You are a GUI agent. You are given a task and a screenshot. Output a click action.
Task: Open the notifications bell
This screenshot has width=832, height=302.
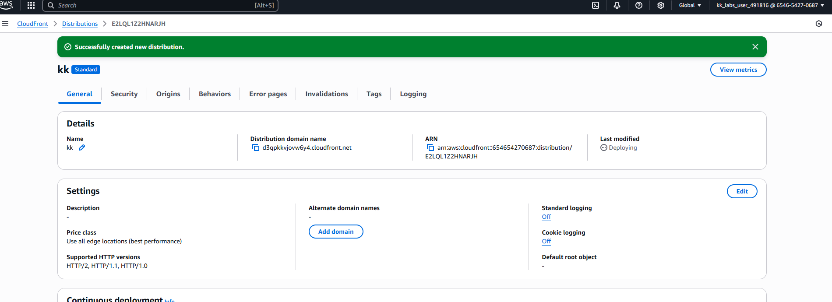[617, 5]
